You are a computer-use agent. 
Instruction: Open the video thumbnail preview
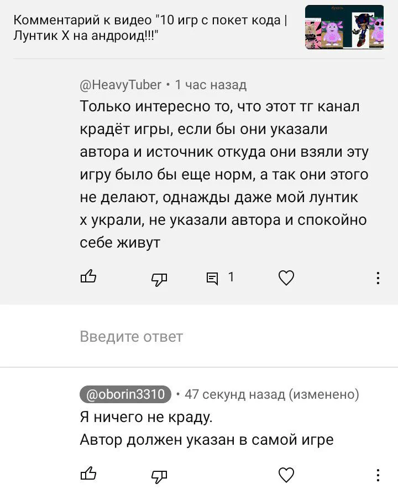click(344, 28)
